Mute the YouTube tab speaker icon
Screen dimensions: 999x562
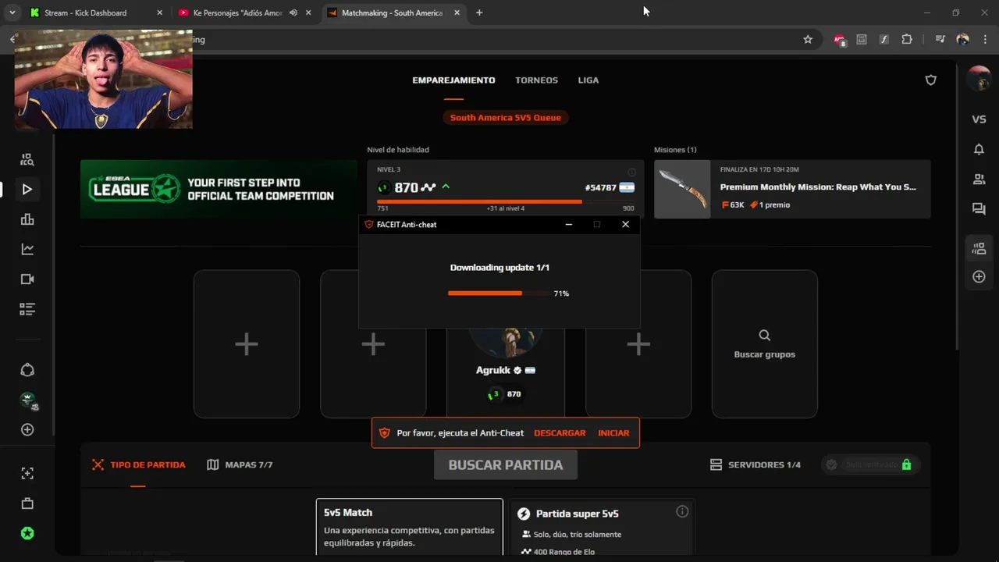click(293, 12)
